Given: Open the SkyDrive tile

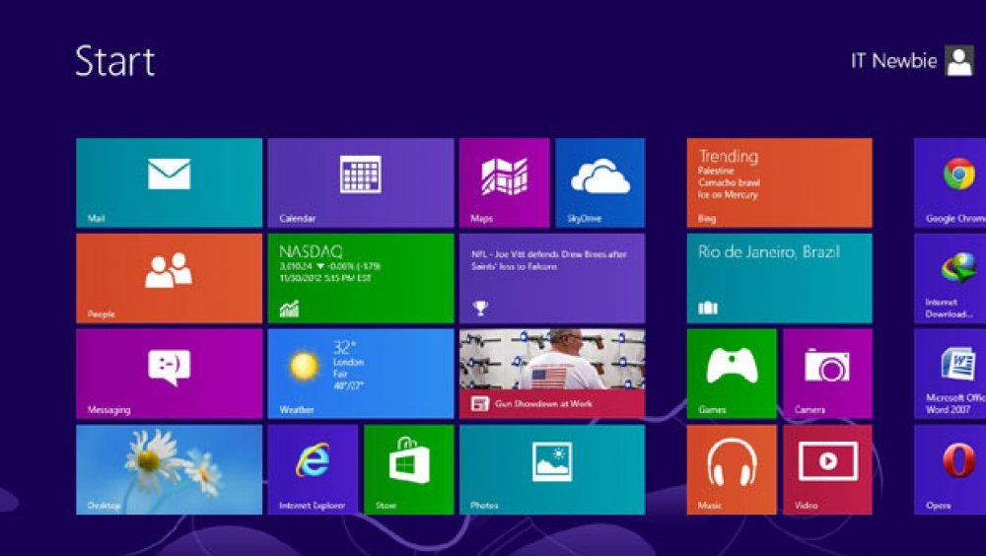Looking at the screenshot, I should 599,183.
